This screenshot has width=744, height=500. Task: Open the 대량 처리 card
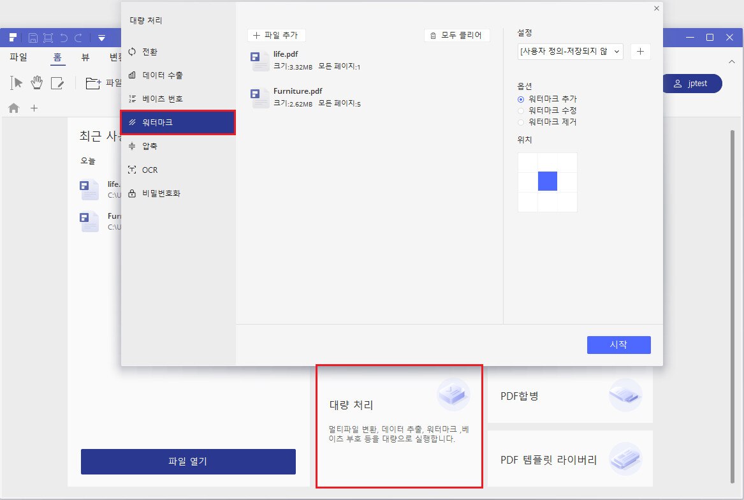pos(399,426)
